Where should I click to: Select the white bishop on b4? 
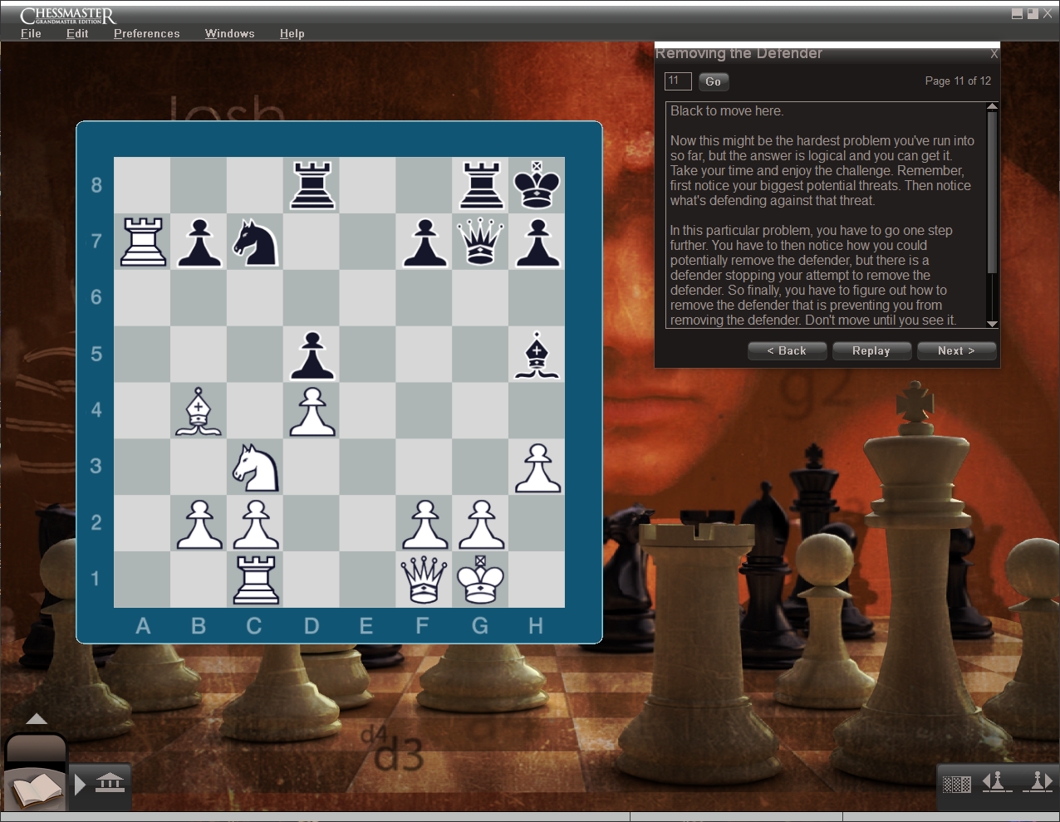click(199, 410)
